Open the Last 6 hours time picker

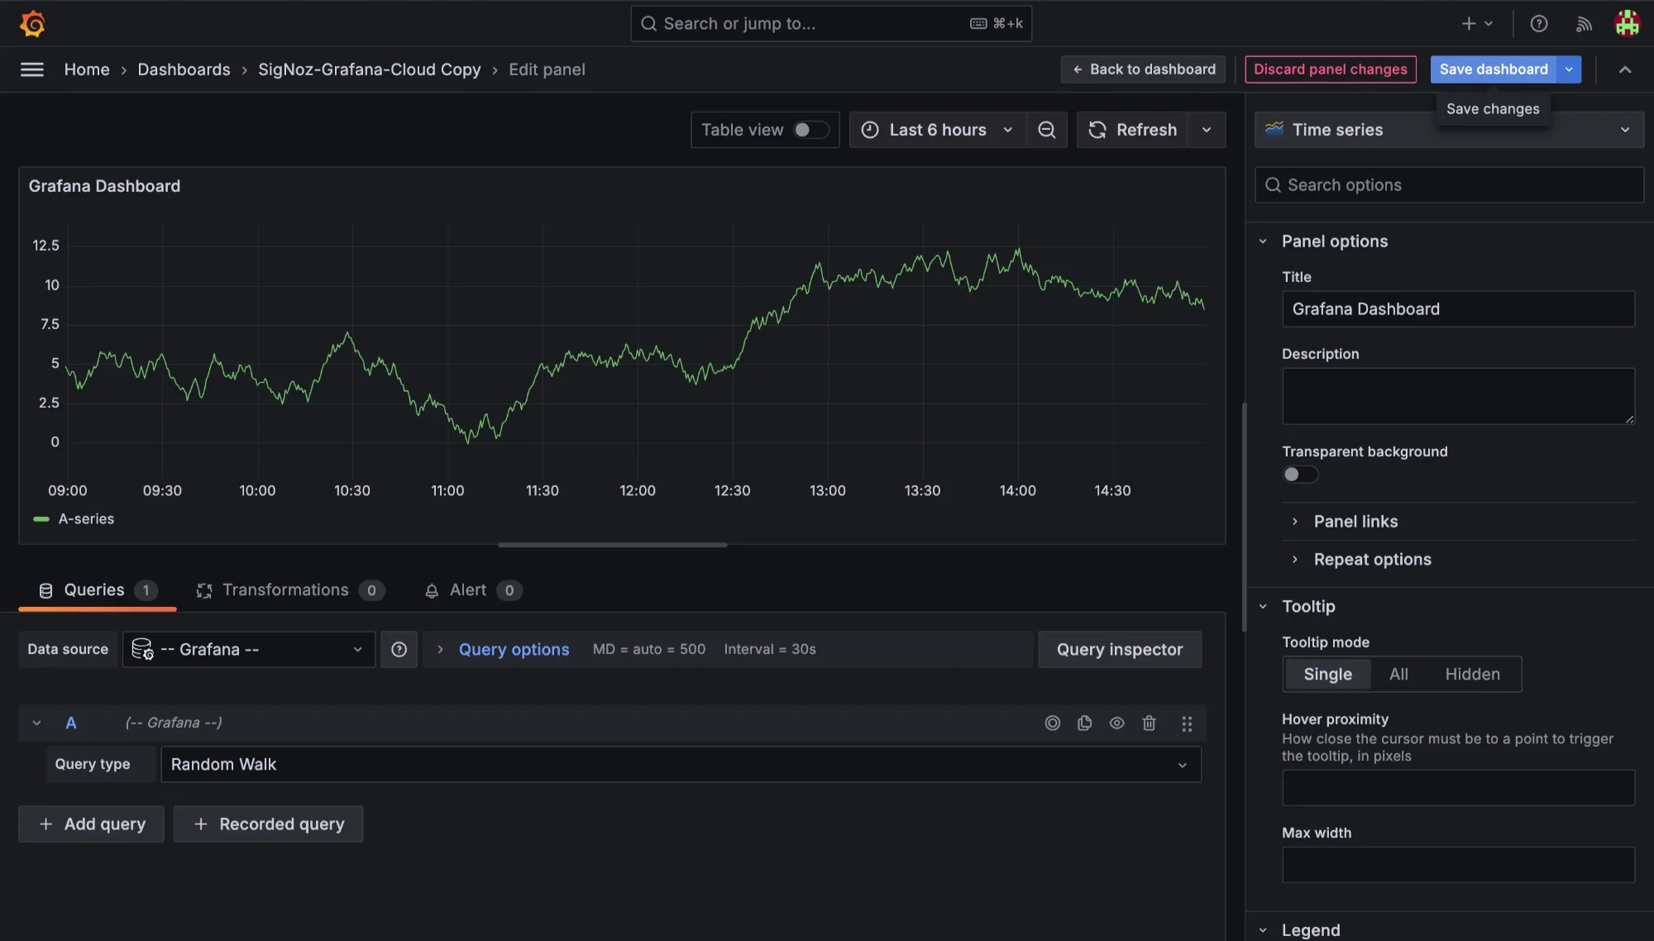pyautogui.click(x=938, y=130)
